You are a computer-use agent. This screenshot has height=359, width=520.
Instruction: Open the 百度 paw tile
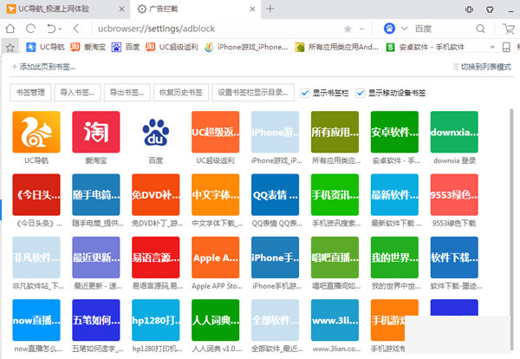pos(155,132)
